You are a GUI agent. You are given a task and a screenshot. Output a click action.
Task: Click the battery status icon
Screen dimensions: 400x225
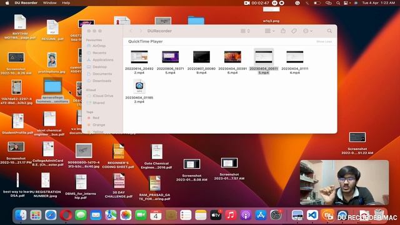tap(317, 2)
